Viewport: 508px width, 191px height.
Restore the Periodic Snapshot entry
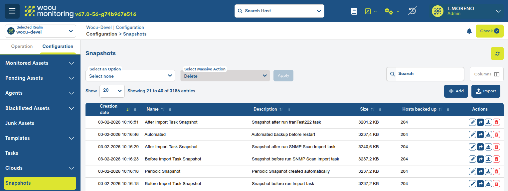pyautogui.click(x=480, y=171)
